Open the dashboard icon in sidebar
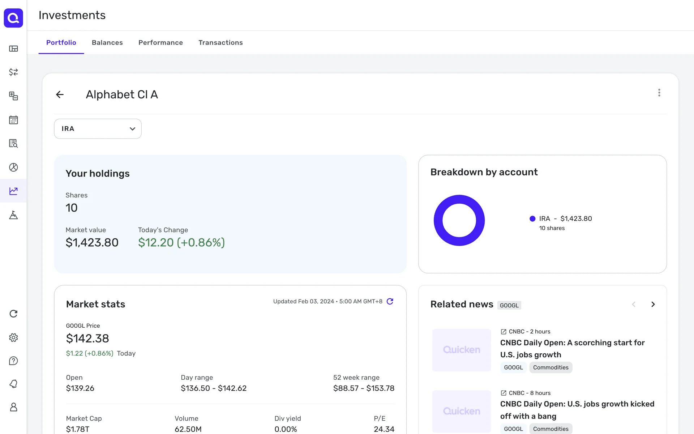 pos(13,48)
